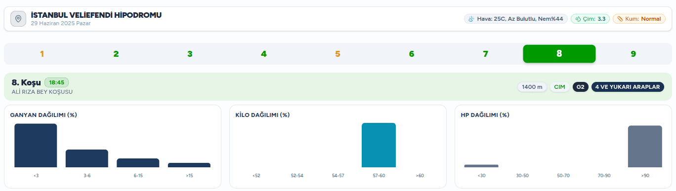Click the 18:45 race time badge
Viewport: 676px width, 191px height.
[x=57, y=82]
